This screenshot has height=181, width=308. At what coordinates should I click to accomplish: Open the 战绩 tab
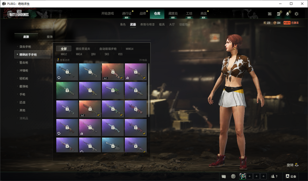click(x=143, y=13)
